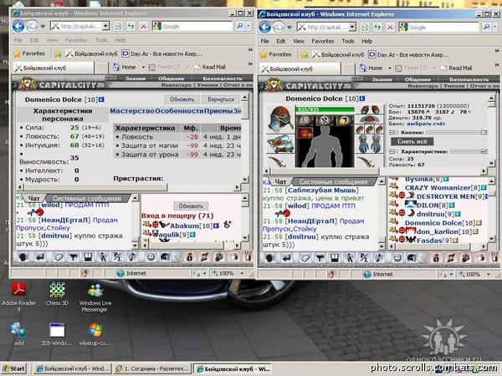Open the smiley emoticons icon in right window
502x376 pixels.
[x=397, y=257]
